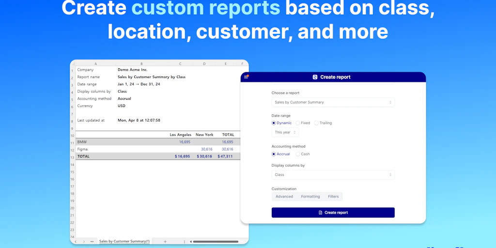Select row 11 header
This screenshot has width=496, height=248.
coord(73,143)
